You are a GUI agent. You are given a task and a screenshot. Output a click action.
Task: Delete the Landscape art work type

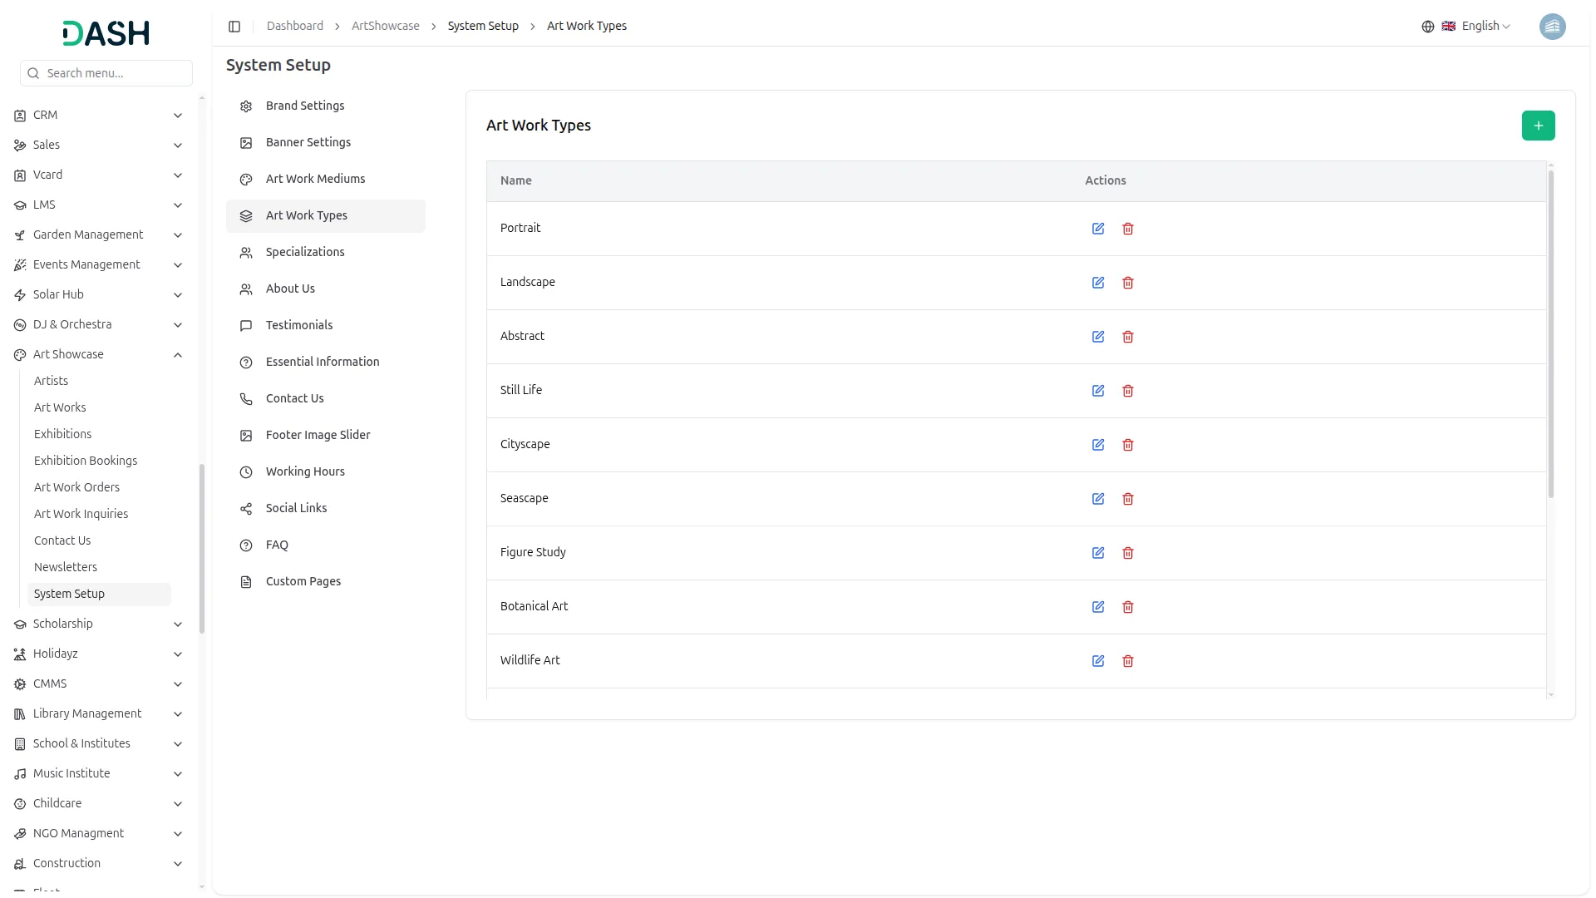coord(1127,283)
